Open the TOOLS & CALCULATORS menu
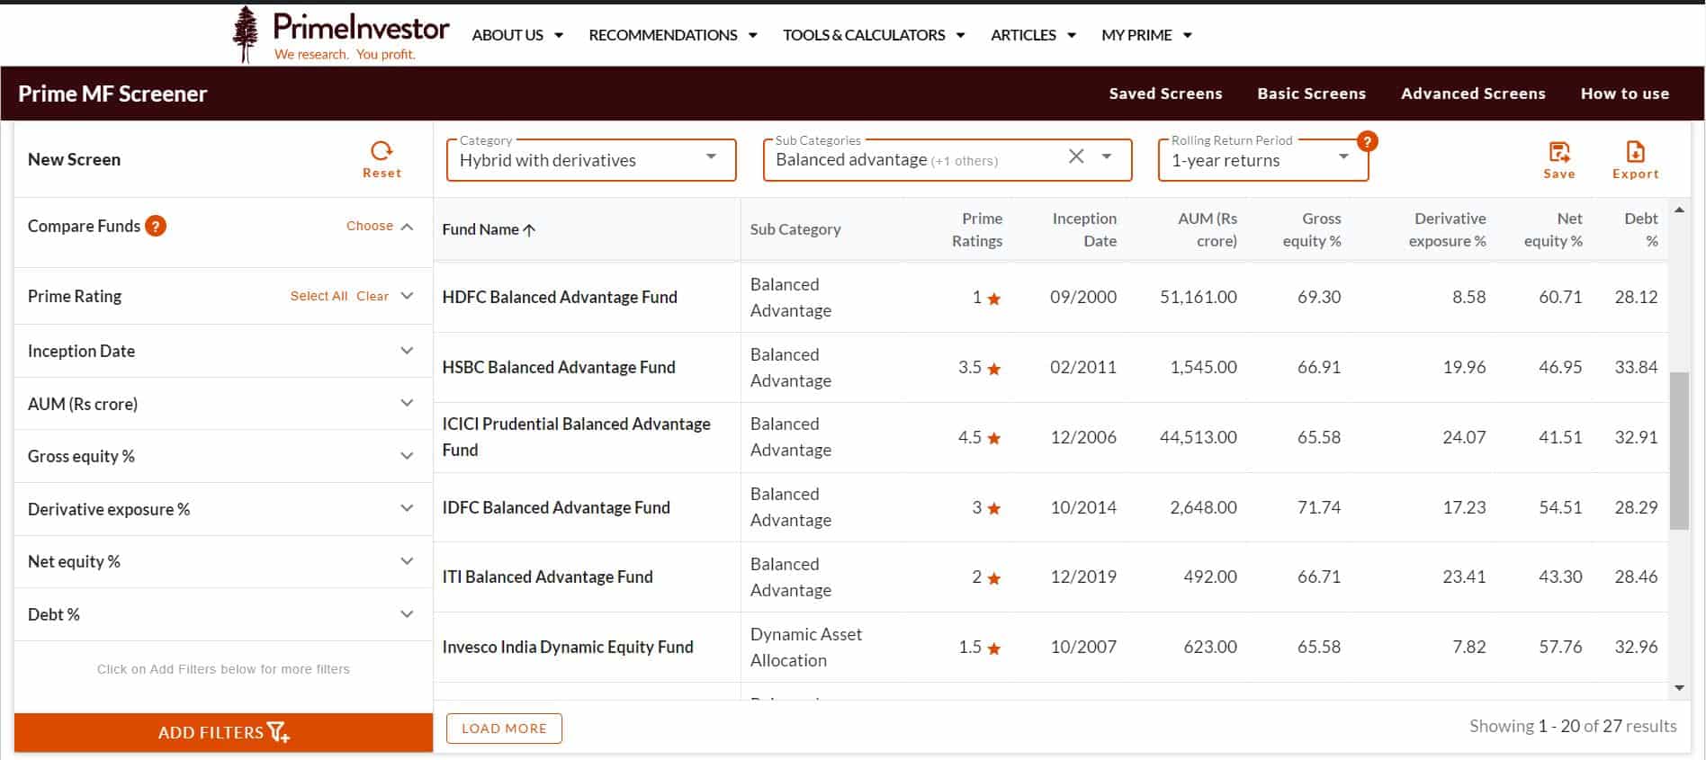Image resolution: width=1706 pixels, height=760 pixels. (874, 35)
